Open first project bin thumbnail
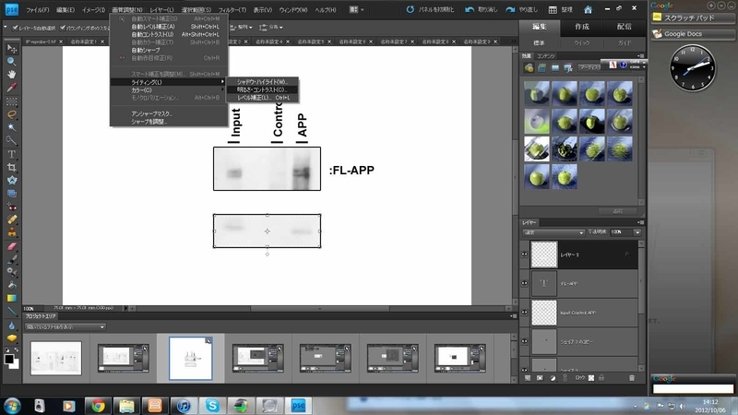The width and height of the screenshot is (738, 415). pyautogui.click(x=56, y=358)
